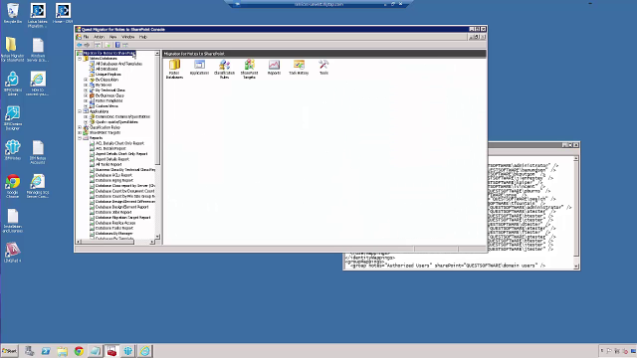This screenshot has height=358, width=637.
Task: Open Installation and Licenses desktop file
Action: 13,221
